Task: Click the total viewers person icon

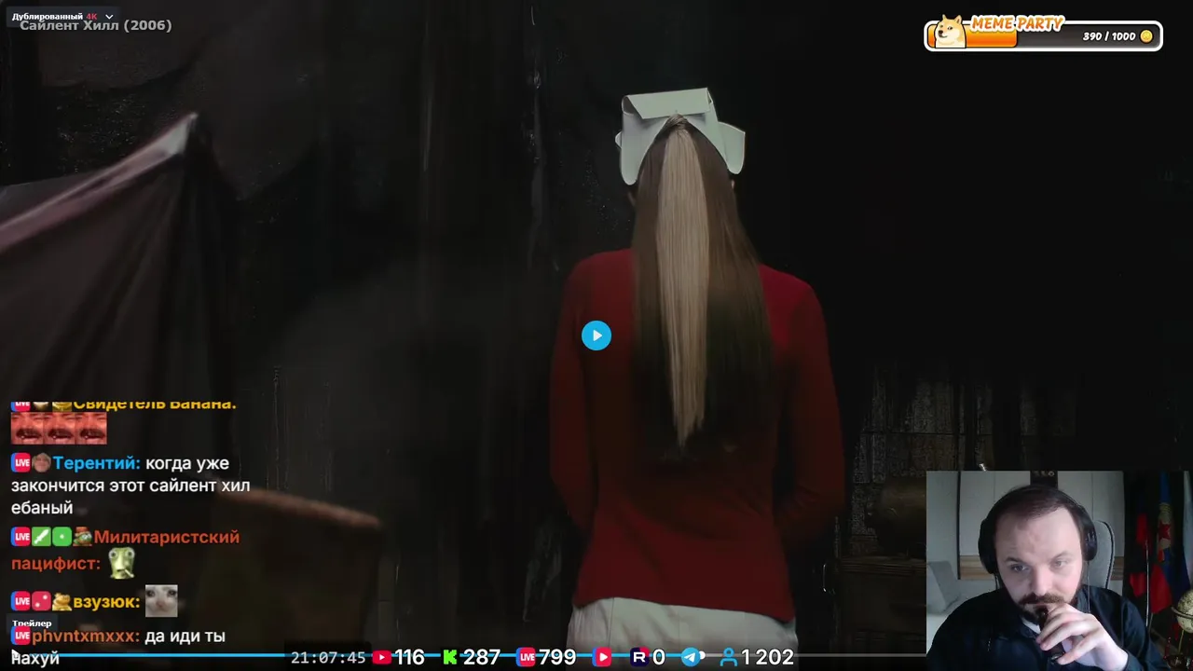Action: pos(729,657)
